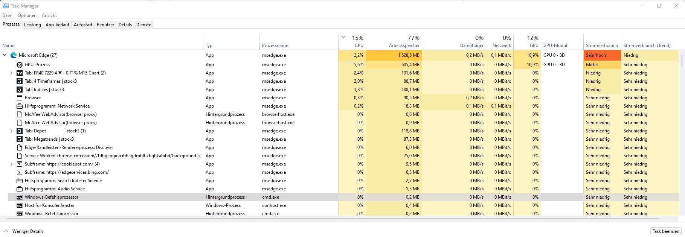Sort by the Typ column header
The image size is (685, 237).
[231, 42]
